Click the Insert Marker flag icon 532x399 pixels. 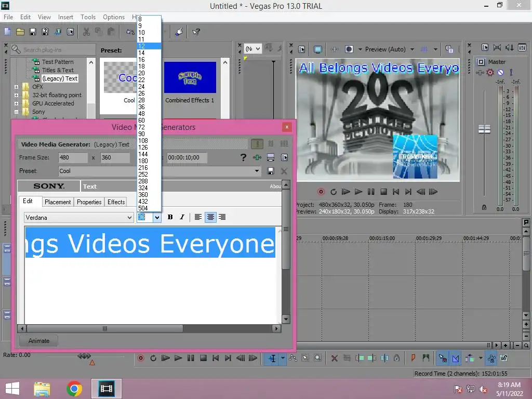(413, 358)
